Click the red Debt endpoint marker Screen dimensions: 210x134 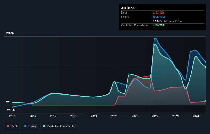point(206,101)
